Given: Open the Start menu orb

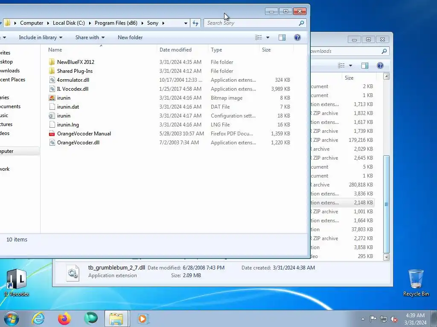Looking at the screenshot, I should click(x=12, y=318).
